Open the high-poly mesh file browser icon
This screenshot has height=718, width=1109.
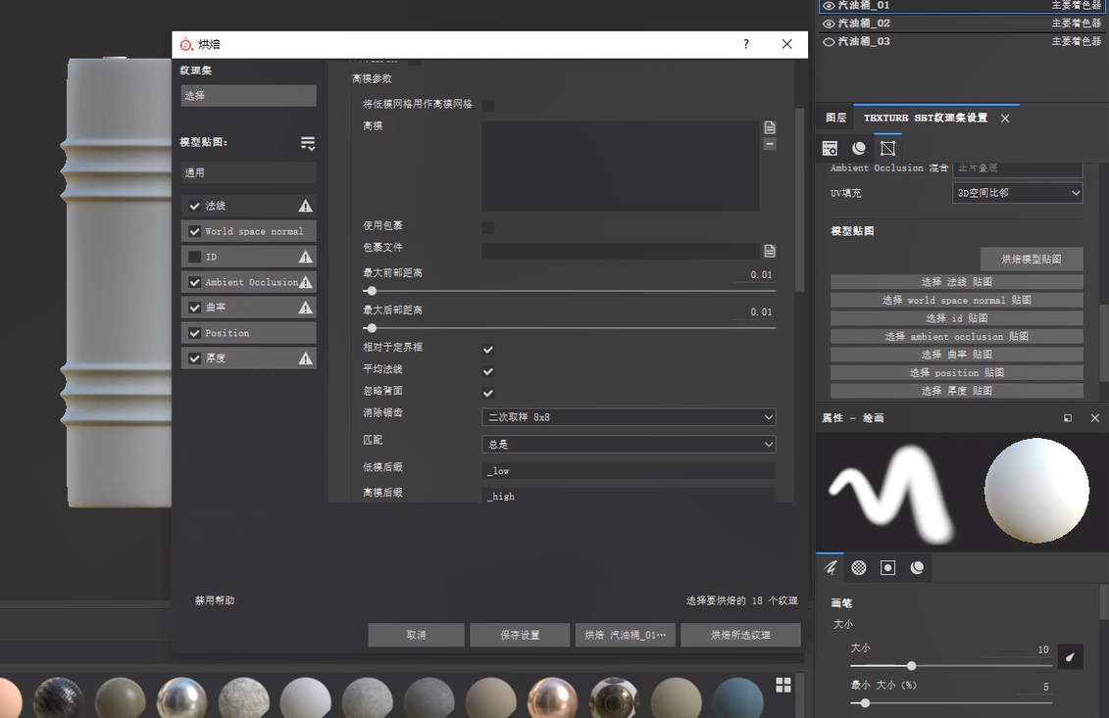(770, 127)
